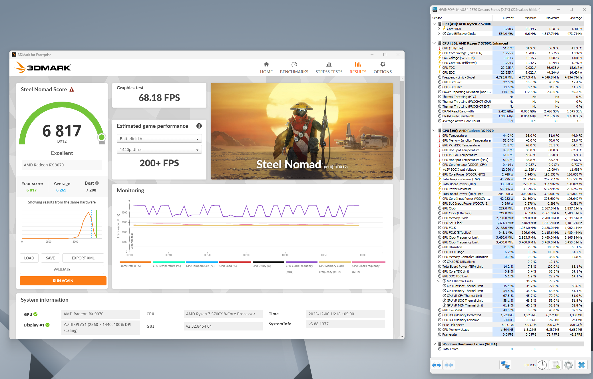Viewport: 593px width, 379px height.
Task: Open the 1440p Ultra resolution dropdown
Action: [159, 150]
